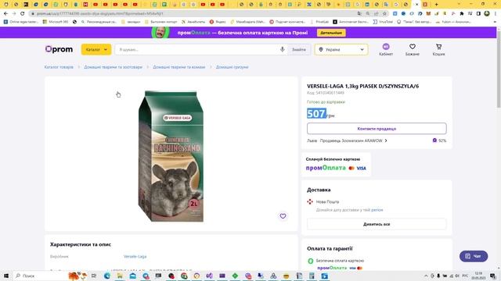The image size is (501, 281).
Task: Click the Нова Пошта delivery icon
Action: (310, 201)
